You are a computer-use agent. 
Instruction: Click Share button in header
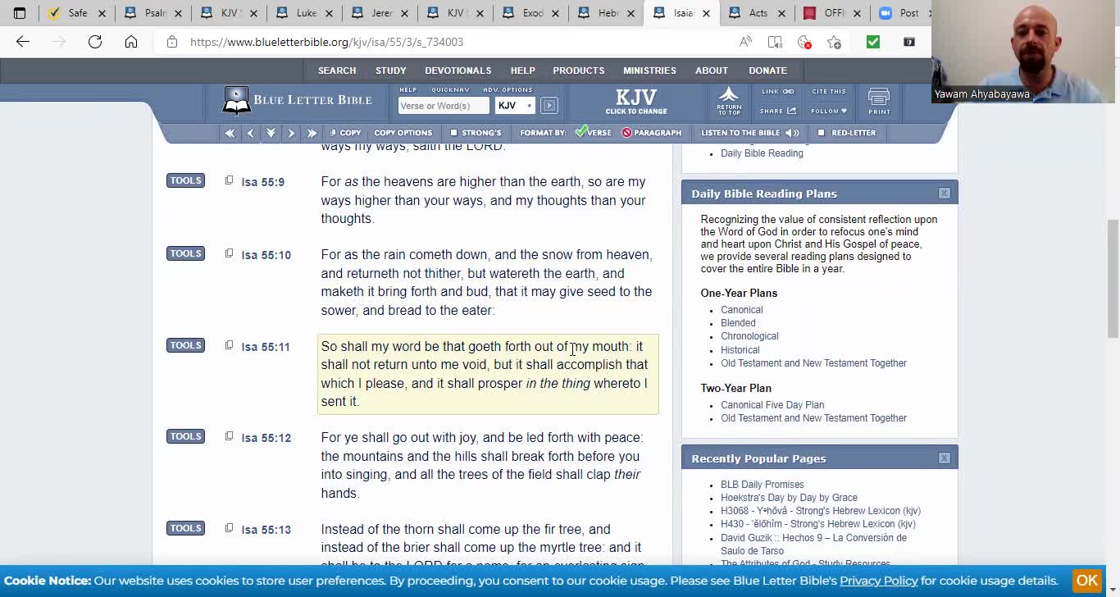coord(777,111)
